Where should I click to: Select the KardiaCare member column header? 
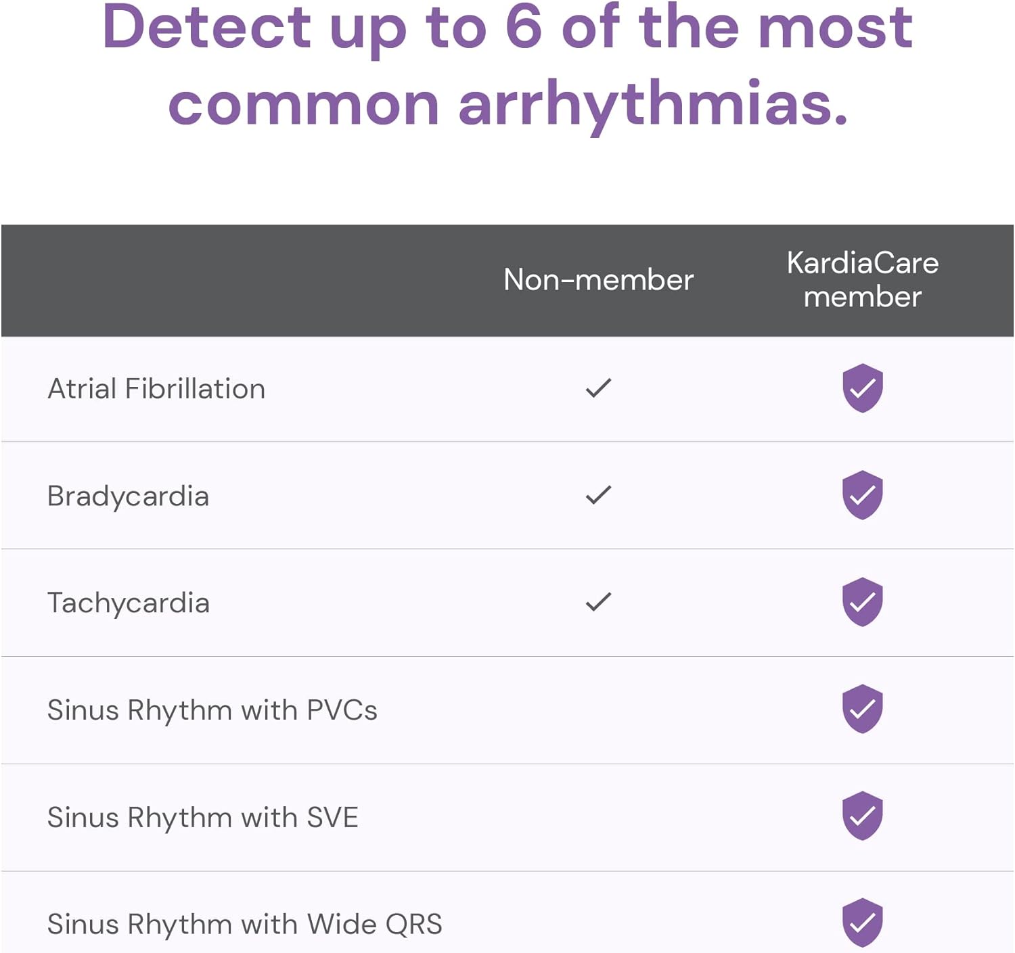pyautogui.click(x=862, y=280)
